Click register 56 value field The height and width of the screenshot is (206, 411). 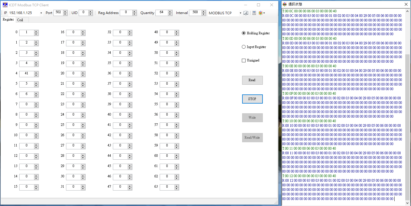click(x=167, y=115)
